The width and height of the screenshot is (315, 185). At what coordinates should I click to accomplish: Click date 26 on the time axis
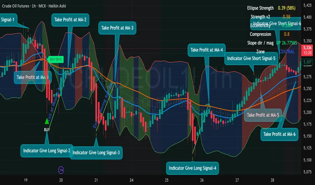pyautogui.click(x=202, y=180)
